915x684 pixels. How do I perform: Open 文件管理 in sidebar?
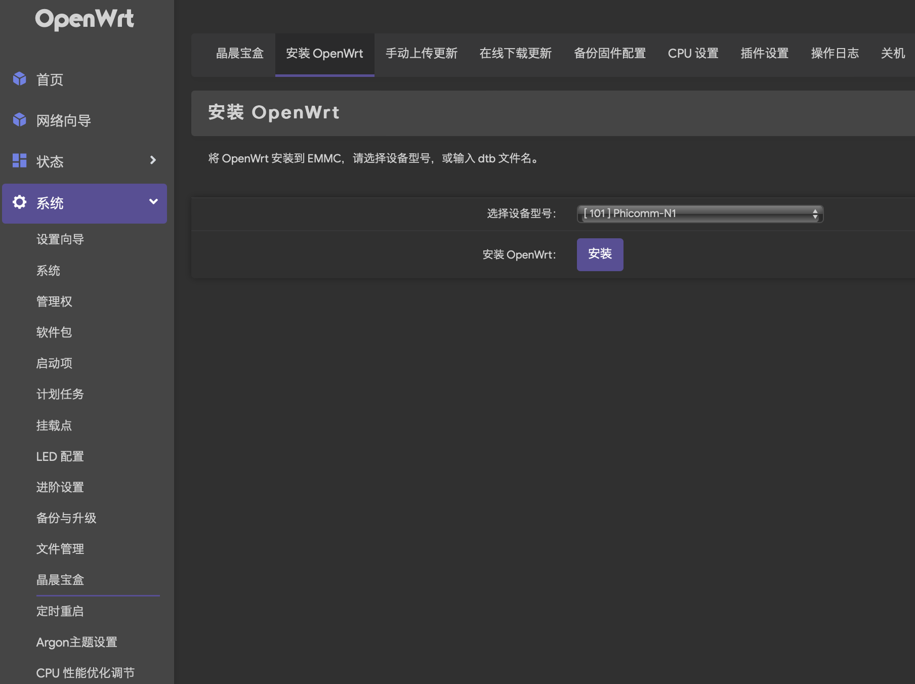(60, 549)
